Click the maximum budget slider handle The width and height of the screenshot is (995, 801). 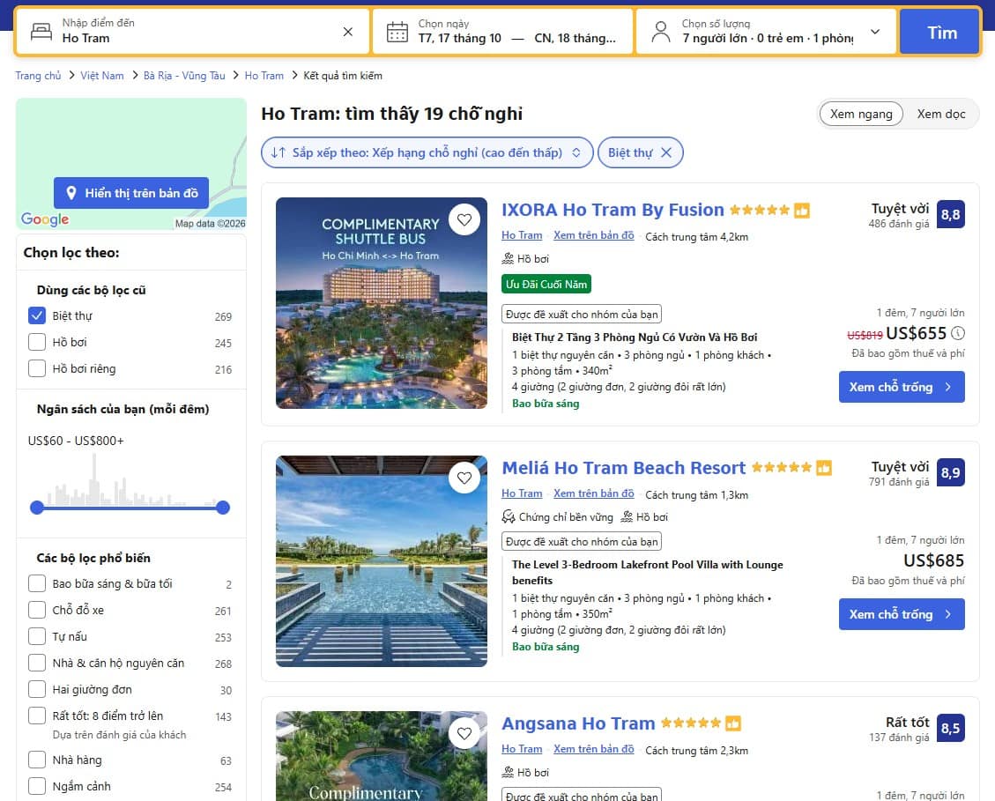(223, 508)
